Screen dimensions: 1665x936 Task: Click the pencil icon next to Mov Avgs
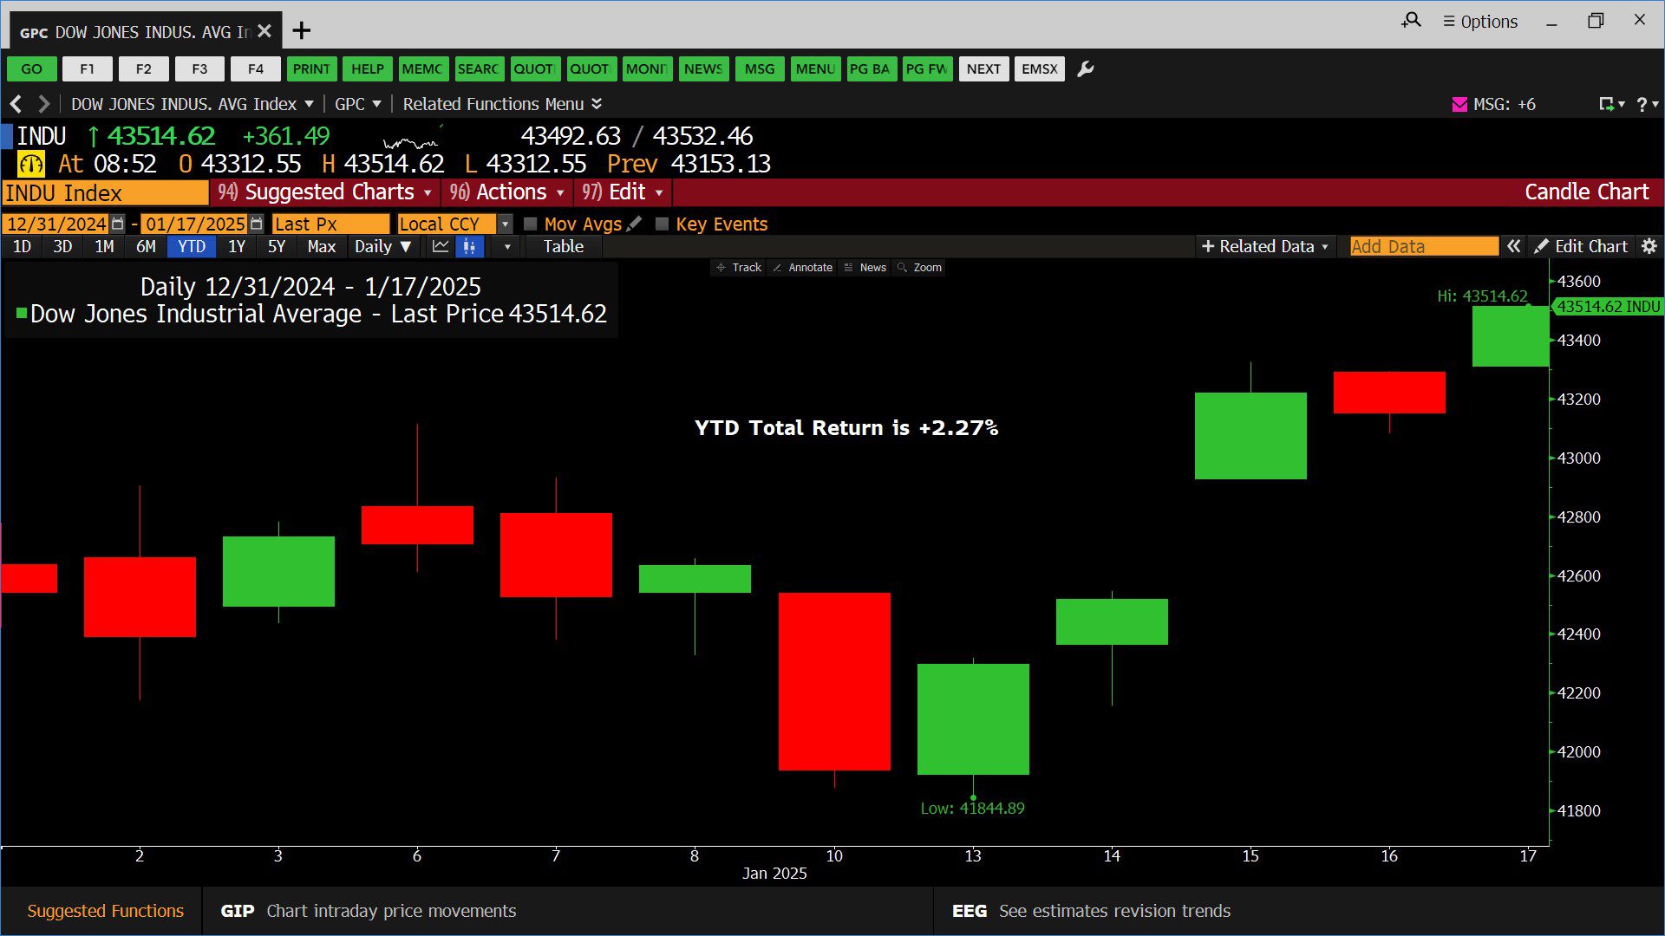(x=635, y=224)
